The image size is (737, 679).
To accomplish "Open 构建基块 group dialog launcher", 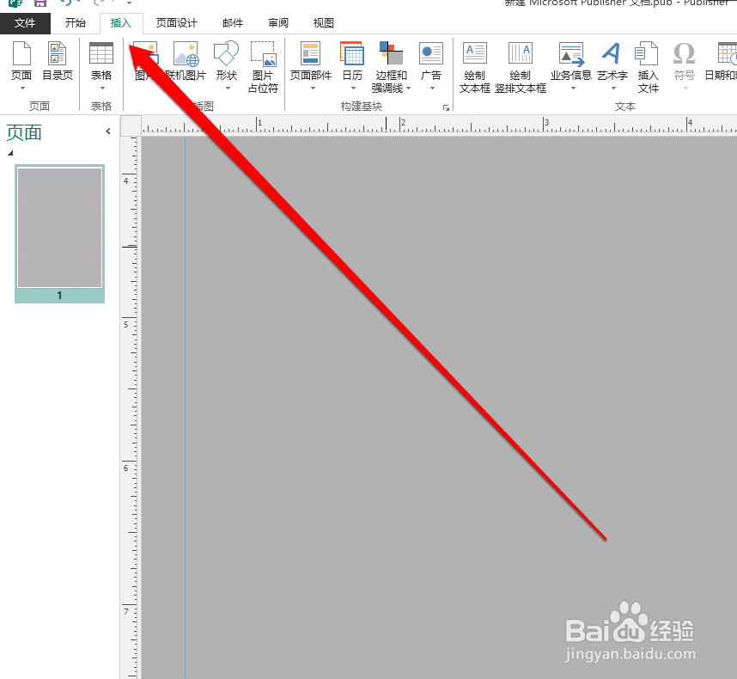I will pyautogui.click(x=446, y=107).
